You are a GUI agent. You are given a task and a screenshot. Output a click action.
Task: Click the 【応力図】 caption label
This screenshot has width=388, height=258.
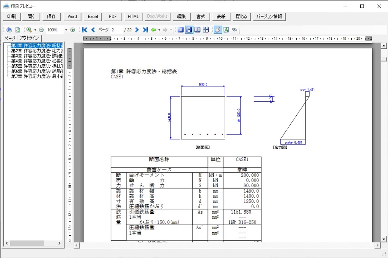280,147
